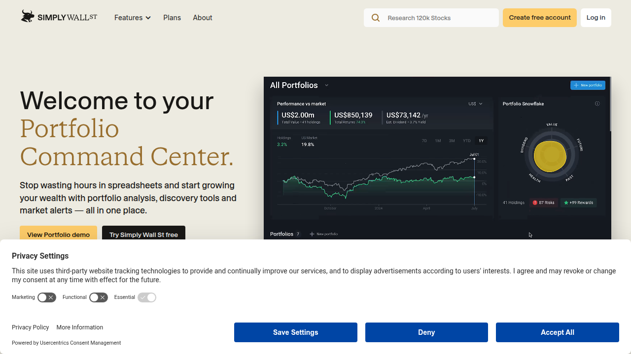The width and height of the screenshot is (631, 354).
Task: Open the All Portfolios dropdown chevron
Action: [x=326, y=85]
